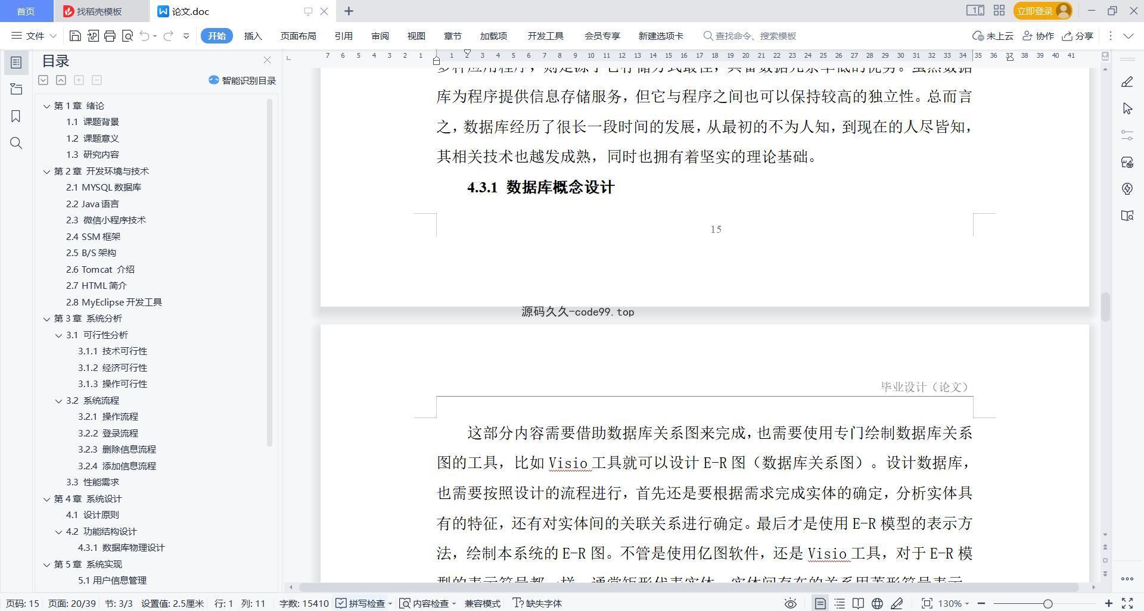Open quick access toolbar customize dropdown

[x=186, y=36]
